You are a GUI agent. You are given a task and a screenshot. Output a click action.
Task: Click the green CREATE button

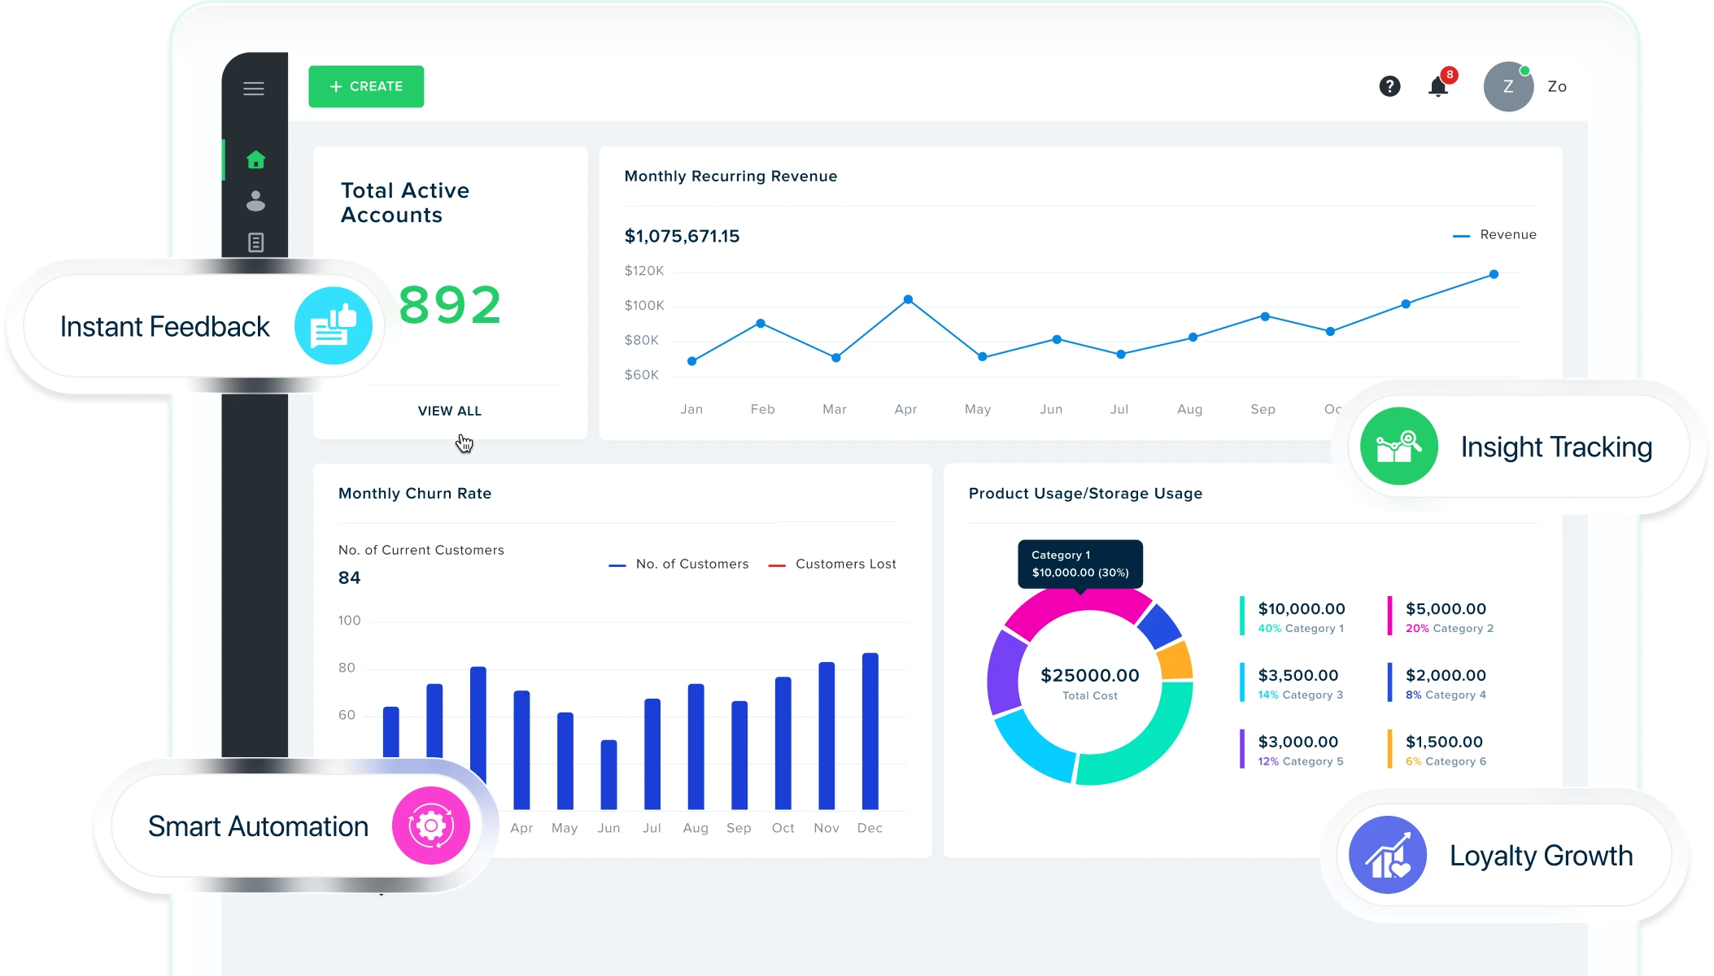(x=366, y=86)
